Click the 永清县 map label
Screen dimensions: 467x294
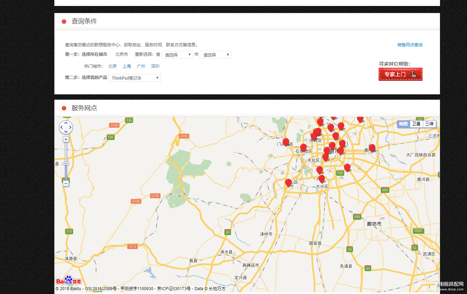[x=346, y=266]
